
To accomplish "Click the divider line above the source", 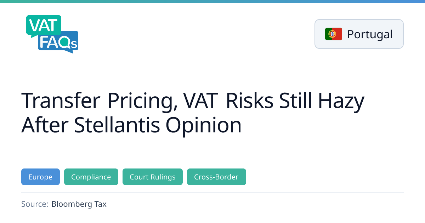I will 212,193.
